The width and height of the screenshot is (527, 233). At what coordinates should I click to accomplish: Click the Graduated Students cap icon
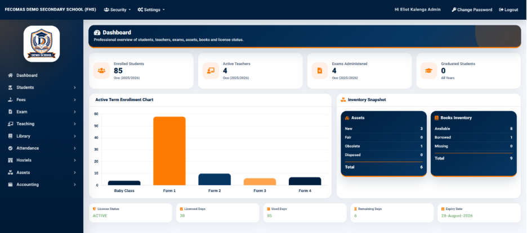pyautogui.click(x=429, y=71)
